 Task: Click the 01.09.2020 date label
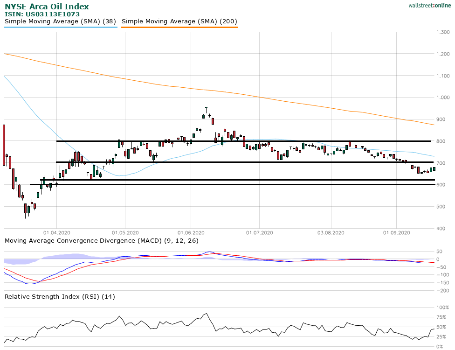tap(396, 232)
